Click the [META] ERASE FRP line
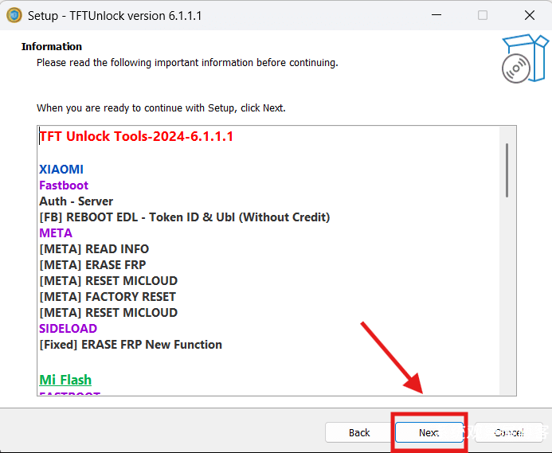This screenshot has width=552, height=453. (92, 265)
